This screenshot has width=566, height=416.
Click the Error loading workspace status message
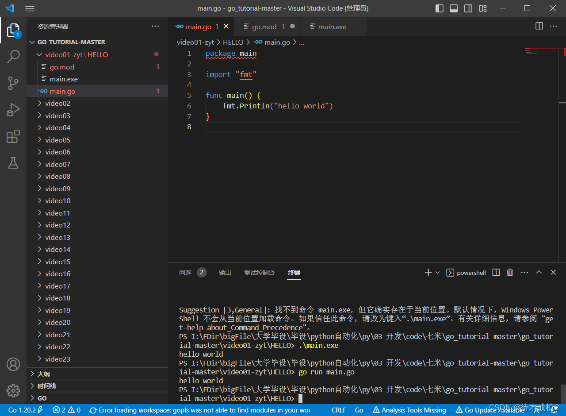coord(199,410)
